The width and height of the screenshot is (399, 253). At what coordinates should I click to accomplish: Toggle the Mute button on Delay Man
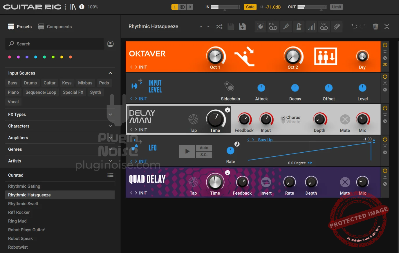click(x=345, y=119)
